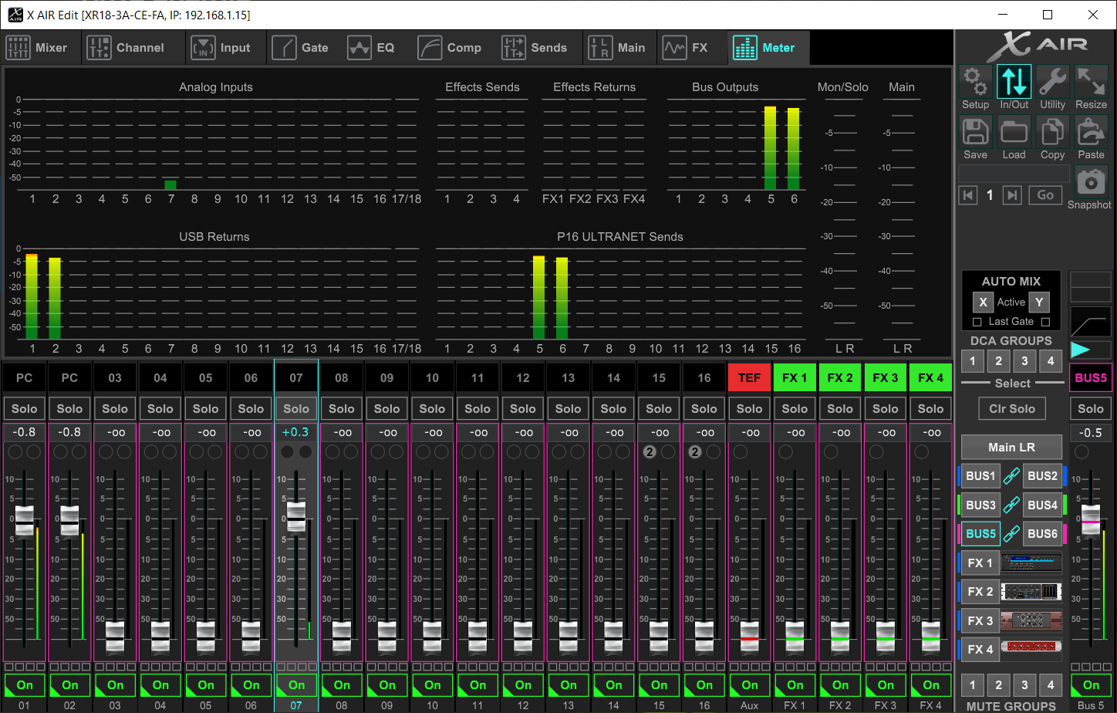The height and width of the screenshot is (713, 1117).
Task: Click the Save floppy disk icon
Action: click(x=975, y=132)
